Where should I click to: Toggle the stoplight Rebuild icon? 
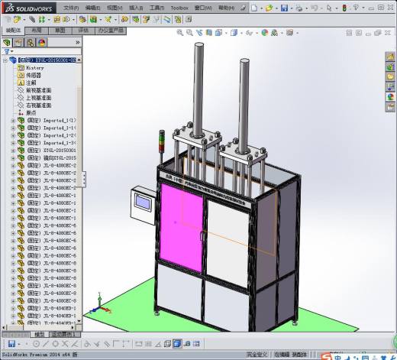344,8
